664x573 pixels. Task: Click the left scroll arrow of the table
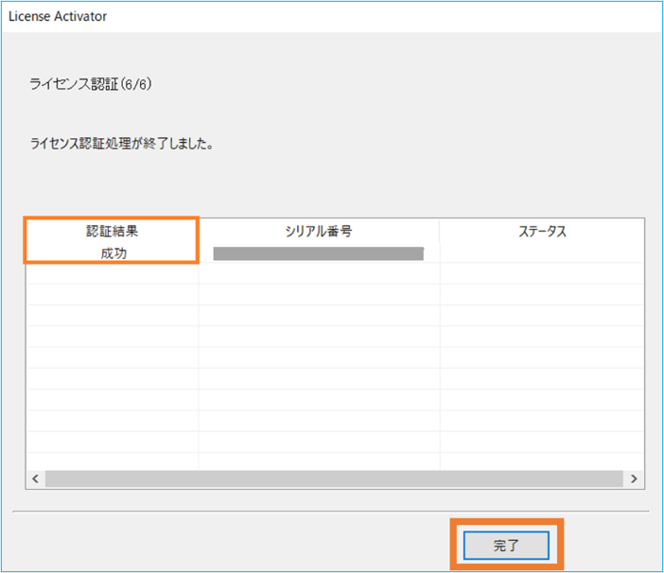[x=35, y=479]
